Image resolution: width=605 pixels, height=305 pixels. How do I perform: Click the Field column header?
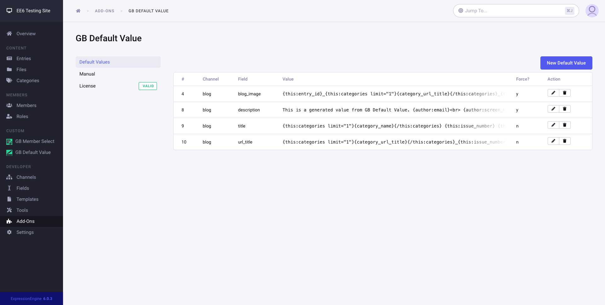pos(243,79)
